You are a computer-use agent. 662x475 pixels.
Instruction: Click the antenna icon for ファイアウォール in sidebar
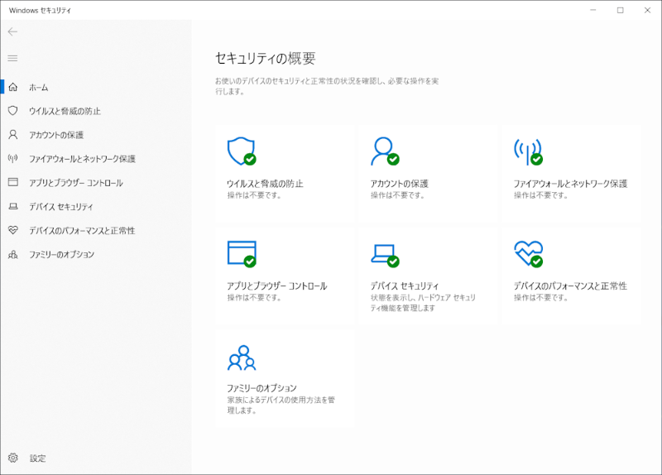click(12, 158)
